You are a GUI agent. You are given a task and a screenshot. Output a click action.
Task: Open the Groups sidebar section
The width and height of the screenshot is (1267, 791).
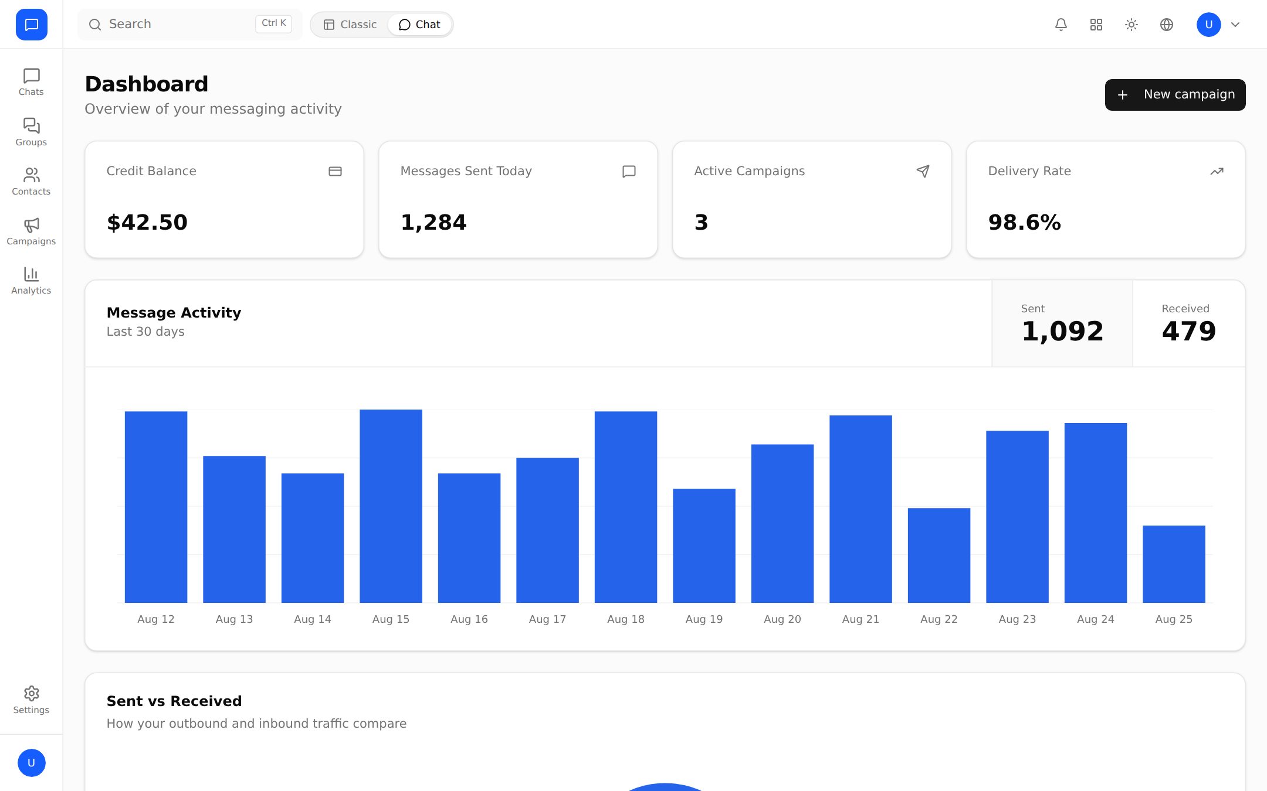click(31, 132)
